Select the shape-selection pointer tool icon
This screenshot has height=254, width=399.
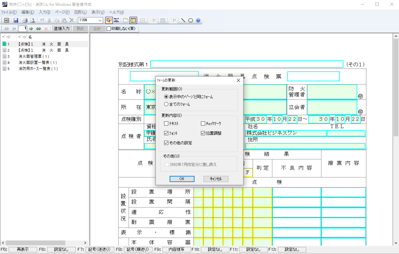click(117, 20)
